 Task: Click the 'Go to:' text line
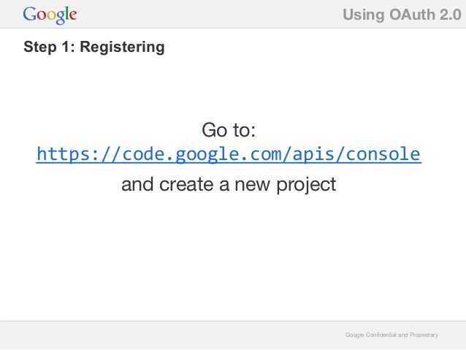(x=229, y=130)
